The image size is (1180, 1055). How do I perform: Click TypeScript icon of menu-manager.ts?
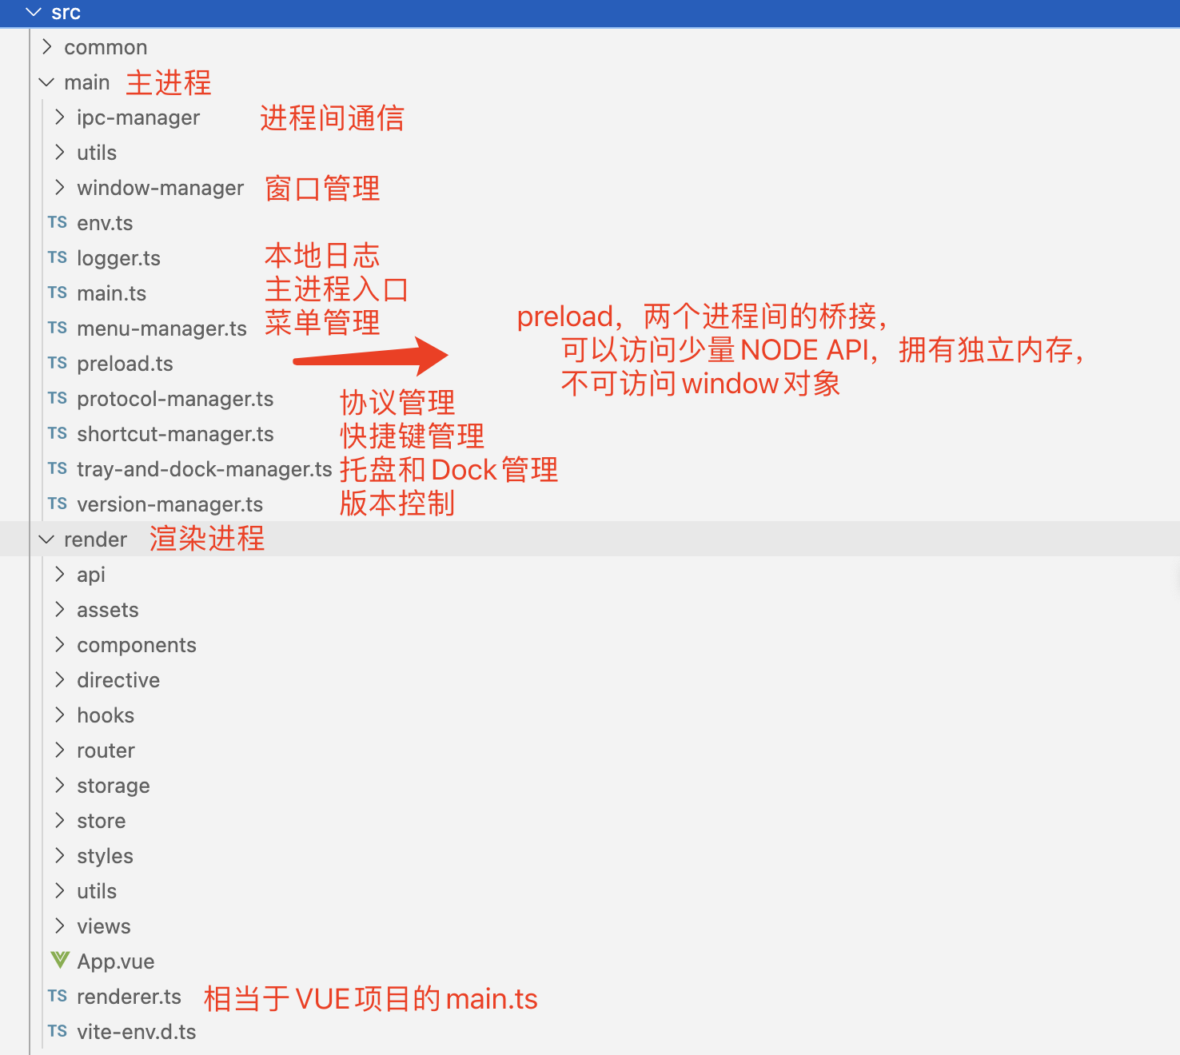[x=58, y=328]
